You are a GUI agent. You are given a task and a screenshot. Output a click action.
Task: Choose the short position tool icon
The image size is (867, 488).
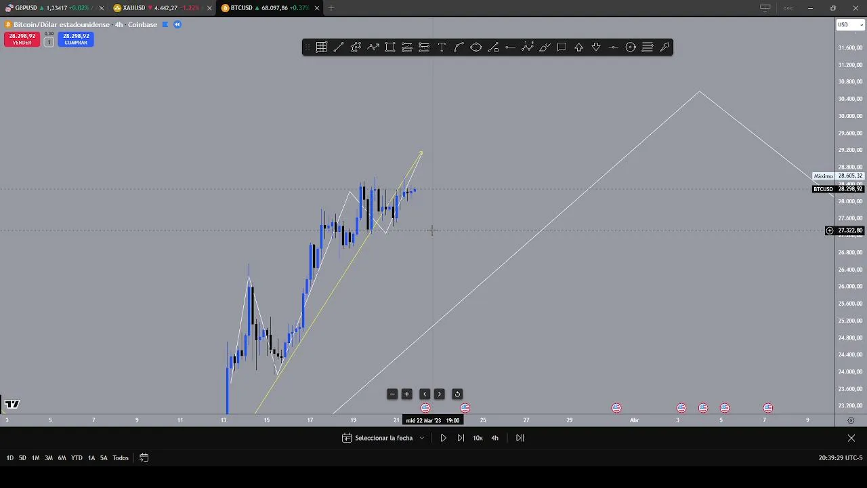[424, 47]
